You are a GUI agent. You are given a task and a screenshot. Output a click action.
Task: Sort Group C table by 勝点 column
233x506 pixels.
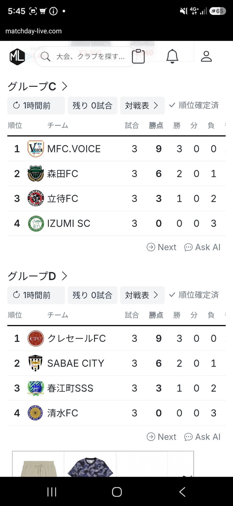pos(156,125)
